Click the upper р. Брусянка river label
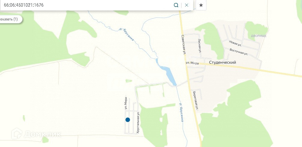This screenshot has width=302, height=147. (x=127, y=34)
